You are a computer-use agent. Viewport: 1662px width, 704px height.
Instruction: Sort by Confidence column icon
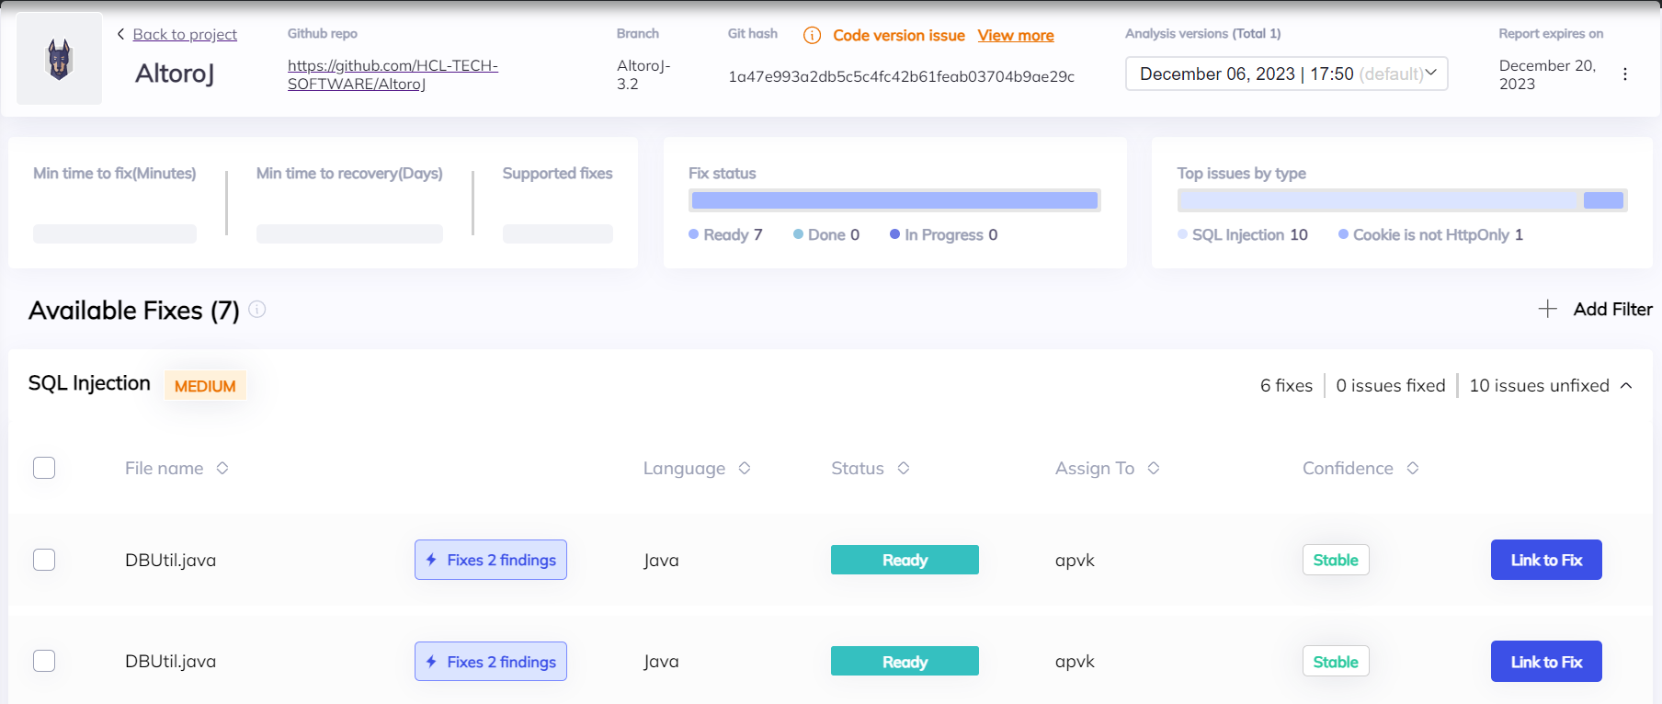tap(1413, 468)
